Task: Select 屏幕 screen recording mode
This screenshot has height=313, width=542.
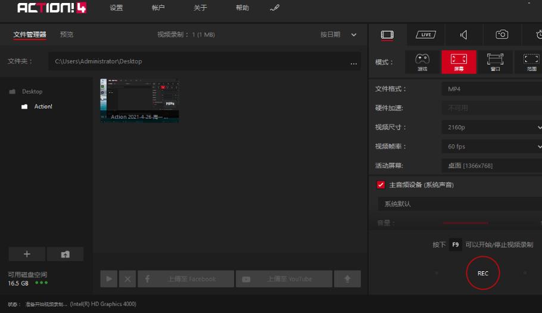Action: point(459,62)
